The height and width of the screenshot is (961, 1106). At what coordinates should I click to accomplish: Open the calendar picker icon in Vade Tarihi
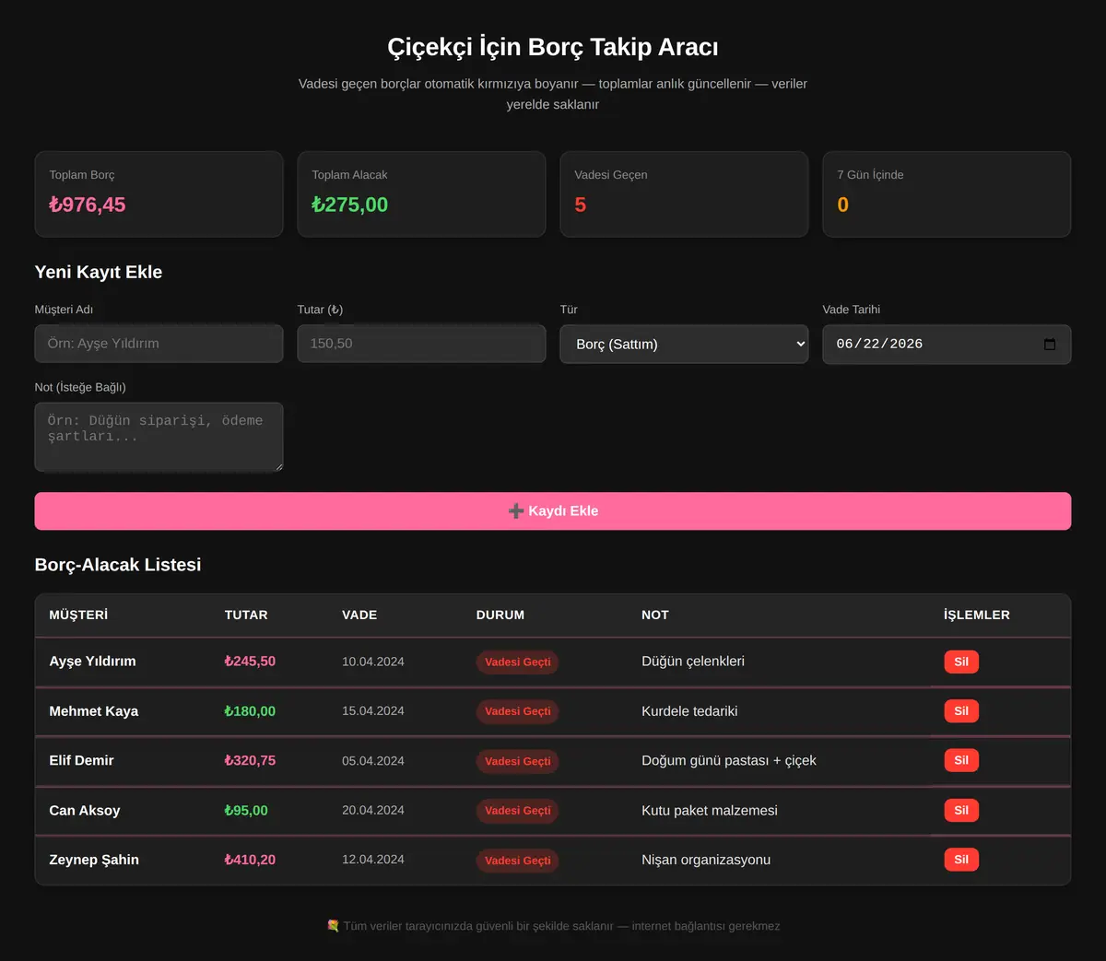coord(1049,344)
